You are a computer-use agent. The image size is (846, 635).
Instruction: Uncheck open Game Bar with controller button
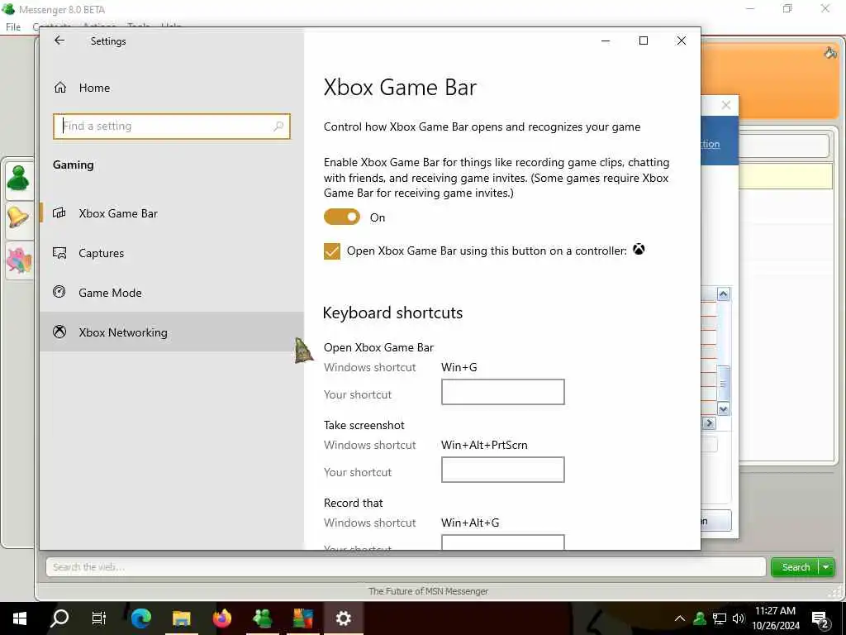tap(332, 251)
